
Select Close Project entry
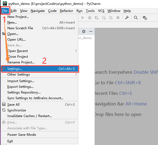click(40, 57)
